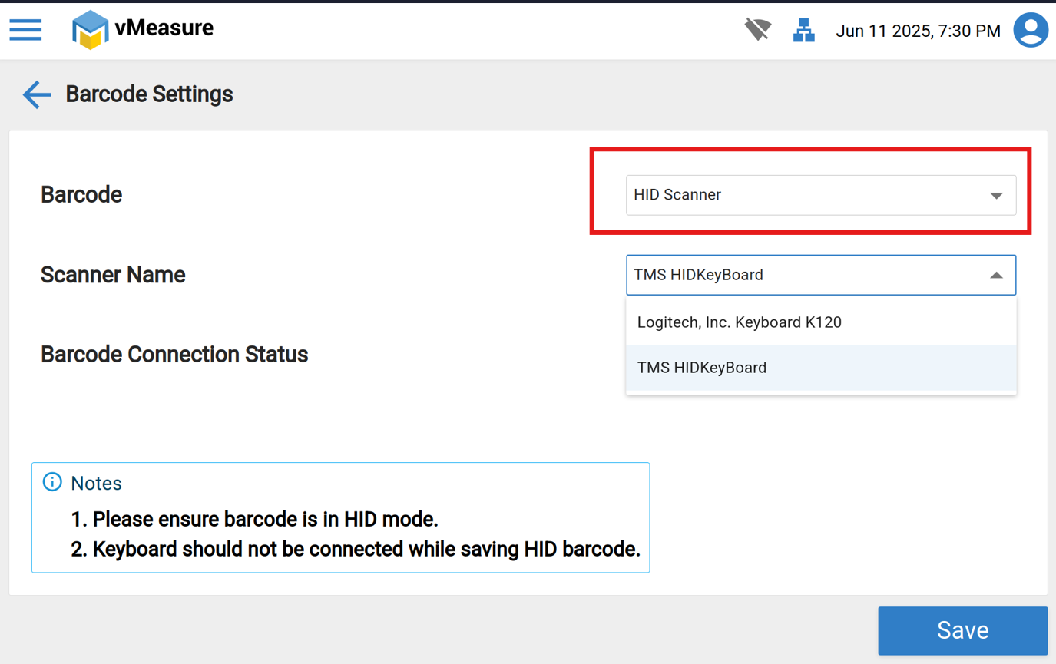
Task: Open the user profile avatar
Action: (x=1031, y=31)
